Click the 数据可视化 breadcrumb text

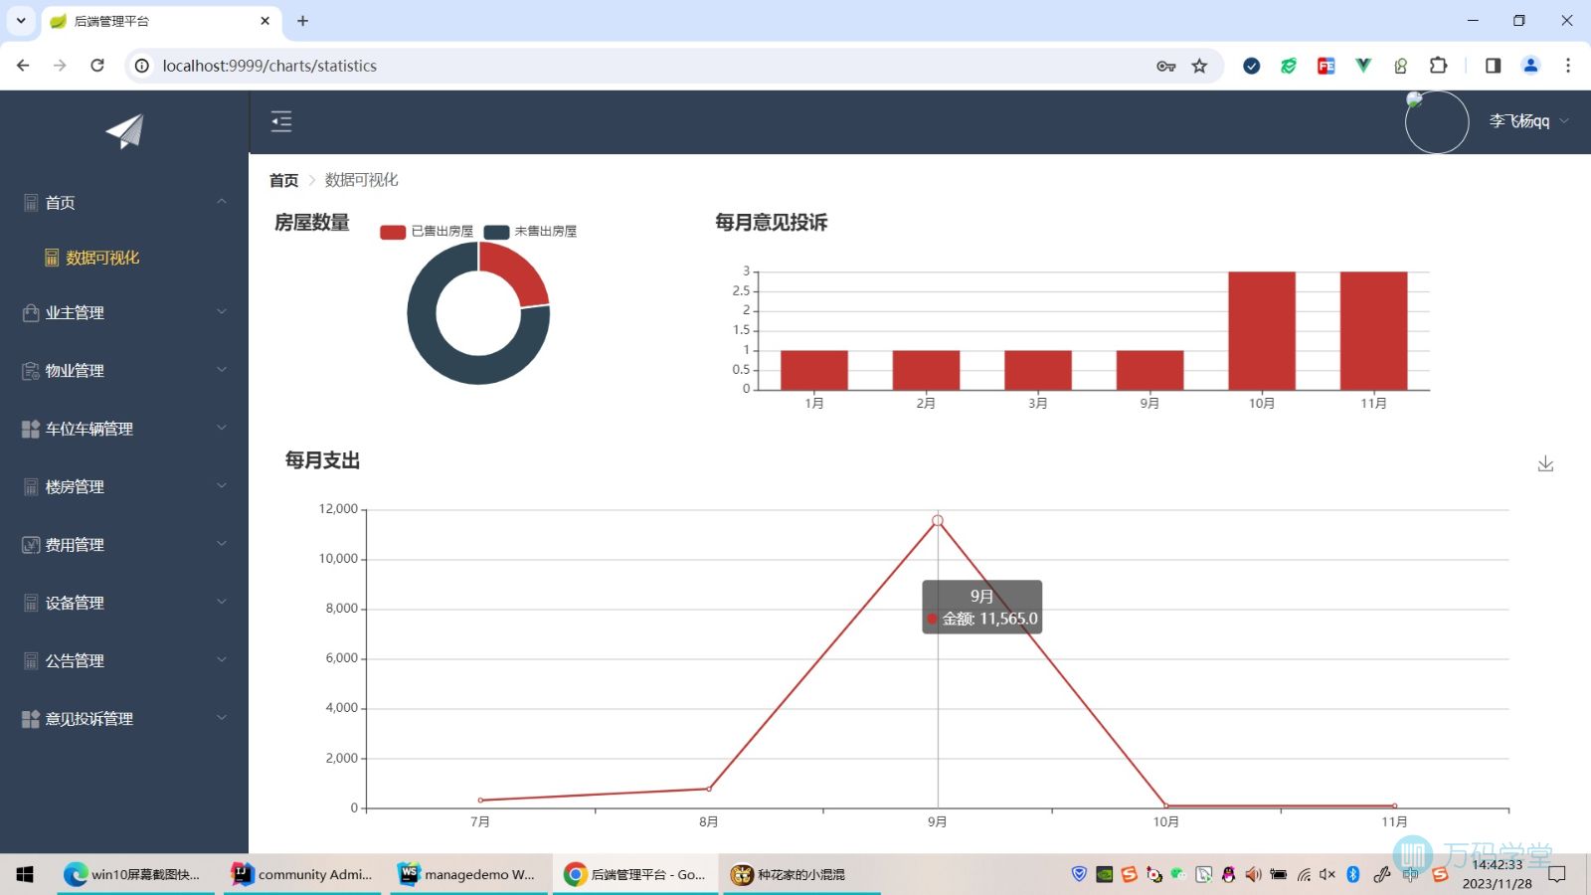[x=361, y=180]
